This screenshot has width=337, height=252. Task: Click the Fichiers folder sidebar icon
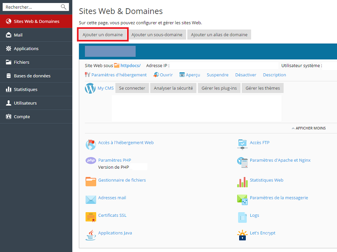tap(9, 62)
